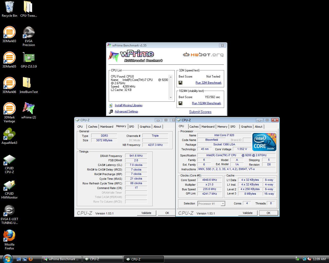Viewport: 329px width, 263px height.
Task: Launch AquaMark3 desktop shortcut
Action: tap(9, 136)
